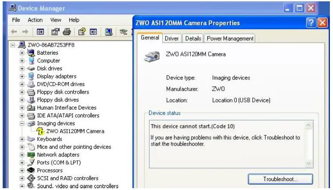Toggle the console tree toolbar icon

pyautogui.click(x=40, y=32)
